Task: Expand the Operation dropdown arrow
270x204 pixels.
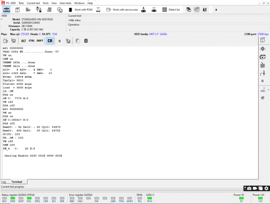Action: tap(70, 30)
